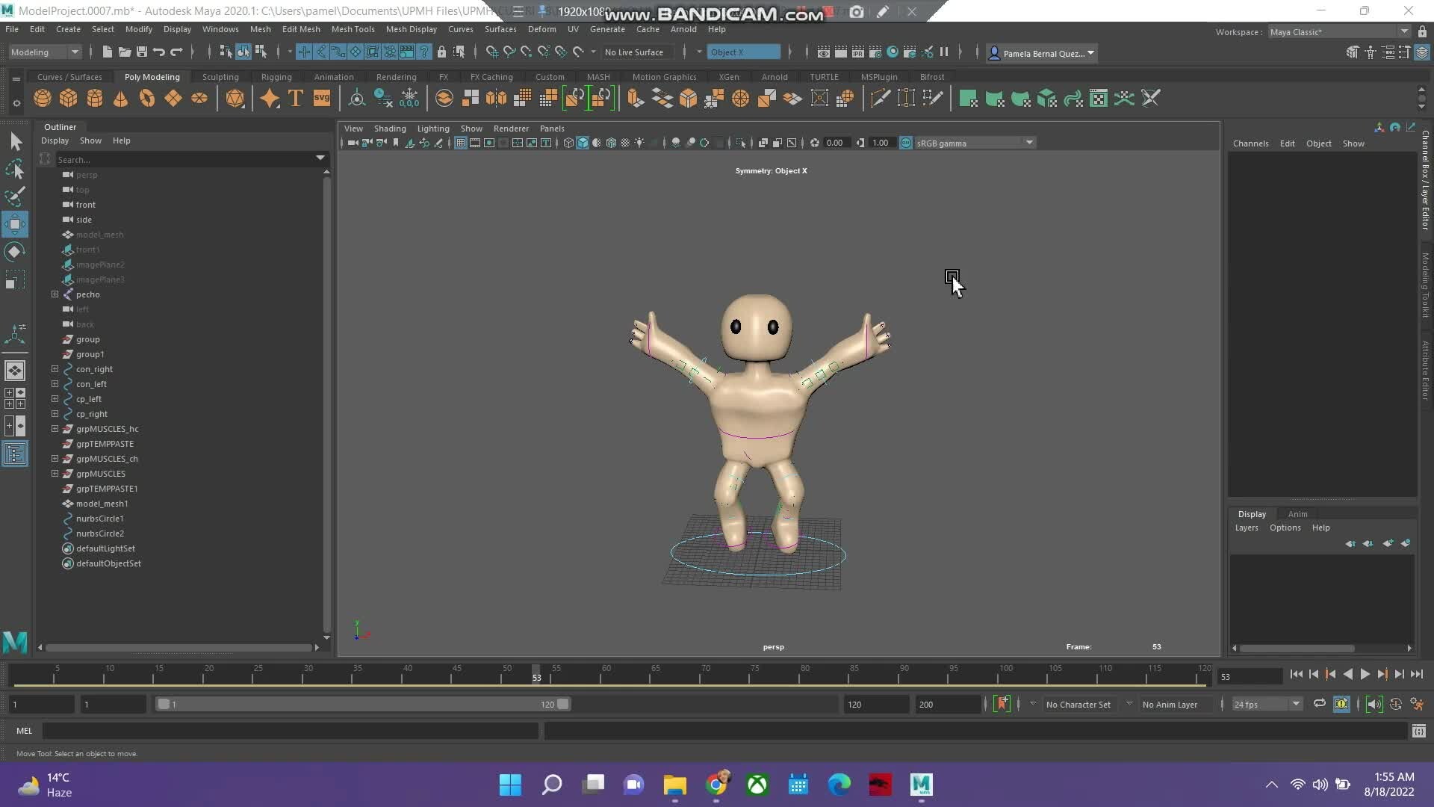Switch to the Rigging shelf tab
Screen dimensions: 1434x807
coord(276,77)
